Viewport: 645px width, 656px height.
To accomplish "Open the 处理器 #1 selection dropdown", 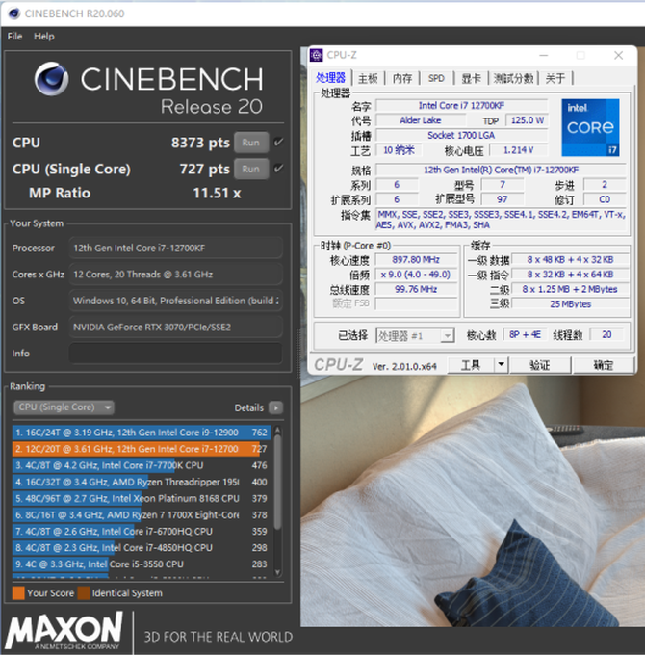I will [414, 336].
